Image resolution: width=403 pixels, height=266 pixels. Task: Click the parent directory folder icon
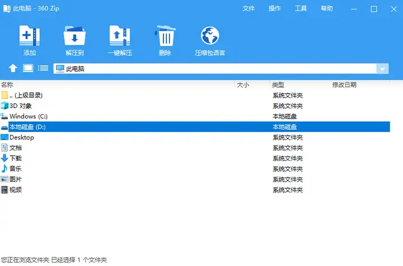click(x=4, y=95)
